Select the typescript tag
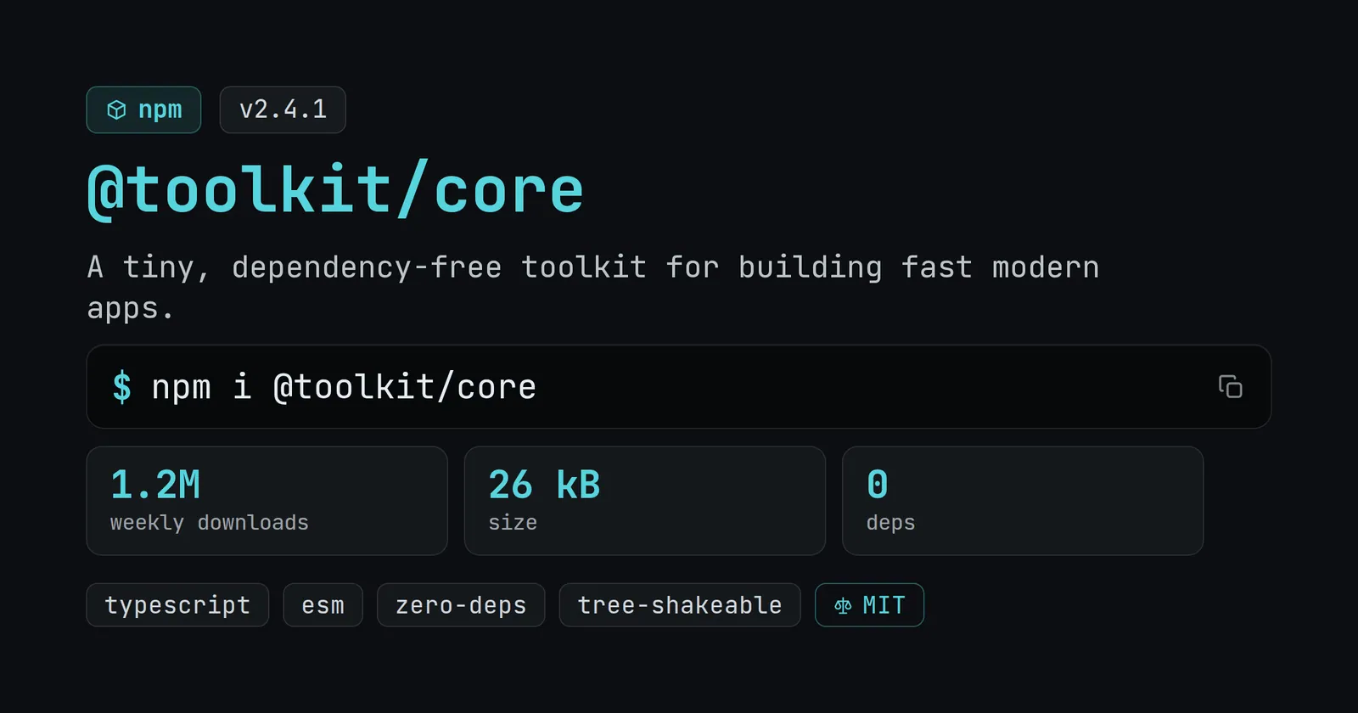The width and height of the screenshot is (1358, 713). 177,605
